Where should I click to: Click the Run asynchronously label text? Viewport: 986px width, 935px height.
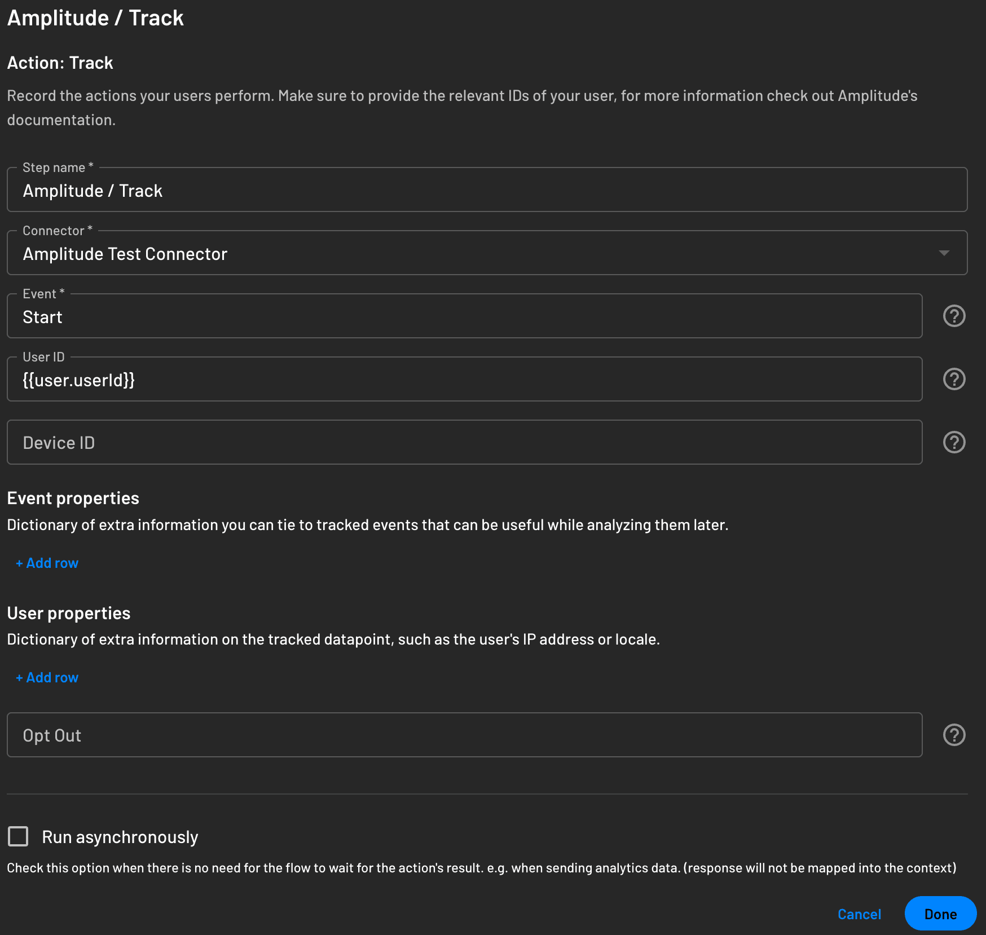tap(120, 837)
